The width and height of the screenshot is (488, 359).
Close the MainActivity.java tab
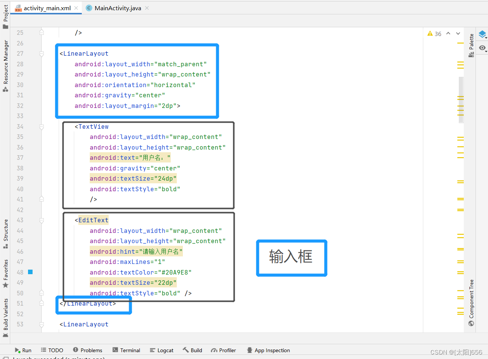pos(147,8)
